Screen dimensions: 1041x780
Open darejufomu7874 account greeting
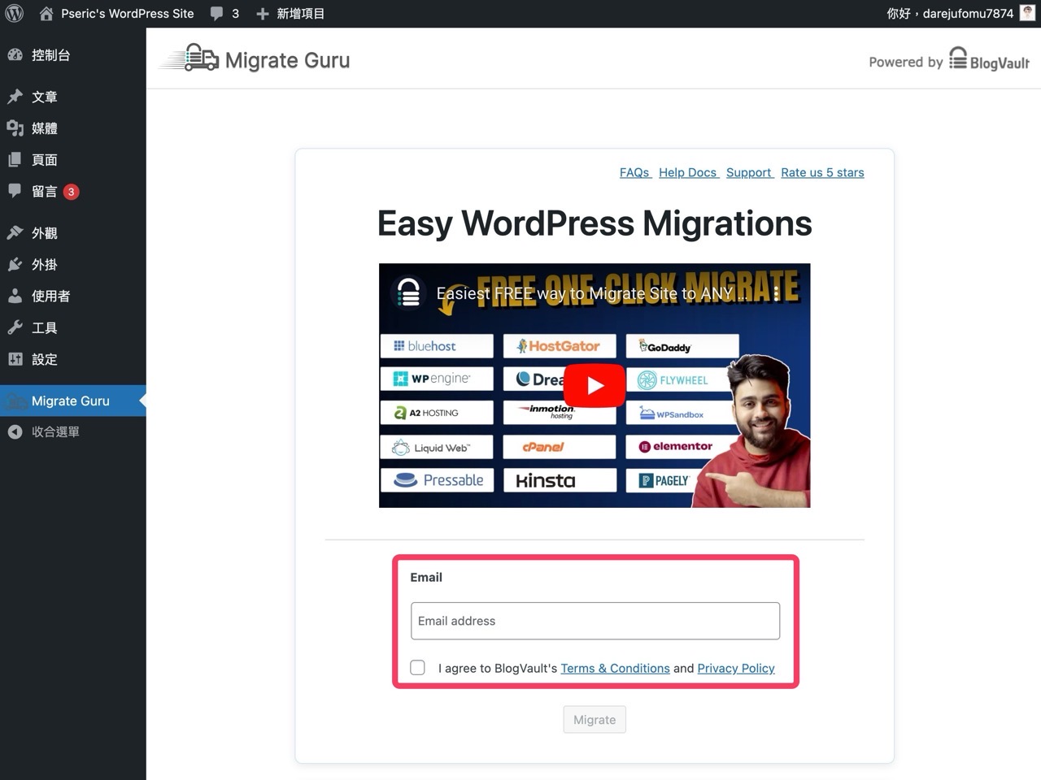coord(950,14)
